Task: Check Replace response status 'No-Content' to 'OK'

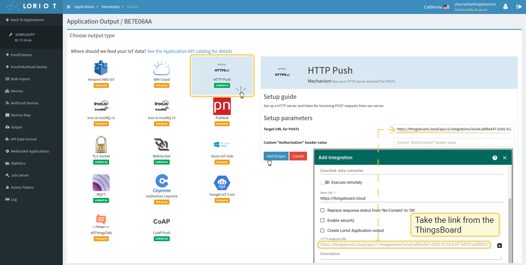Action: (x=322, y=210)
